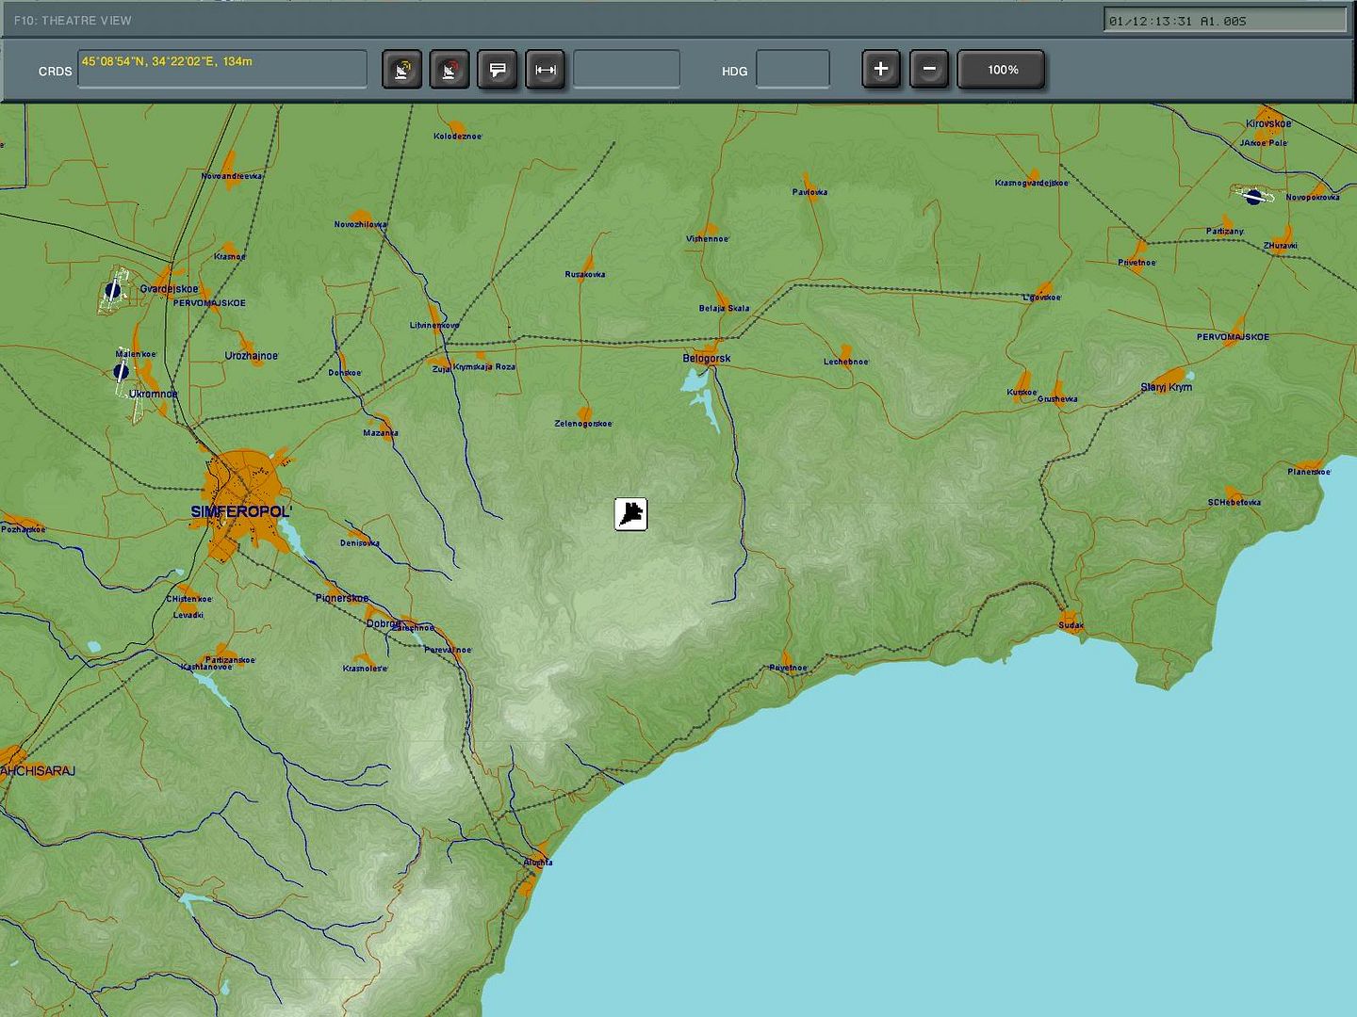Screen dimensions: 1357x1017
Task: Click the Novoandreevka village label
Action: (233, 176)
